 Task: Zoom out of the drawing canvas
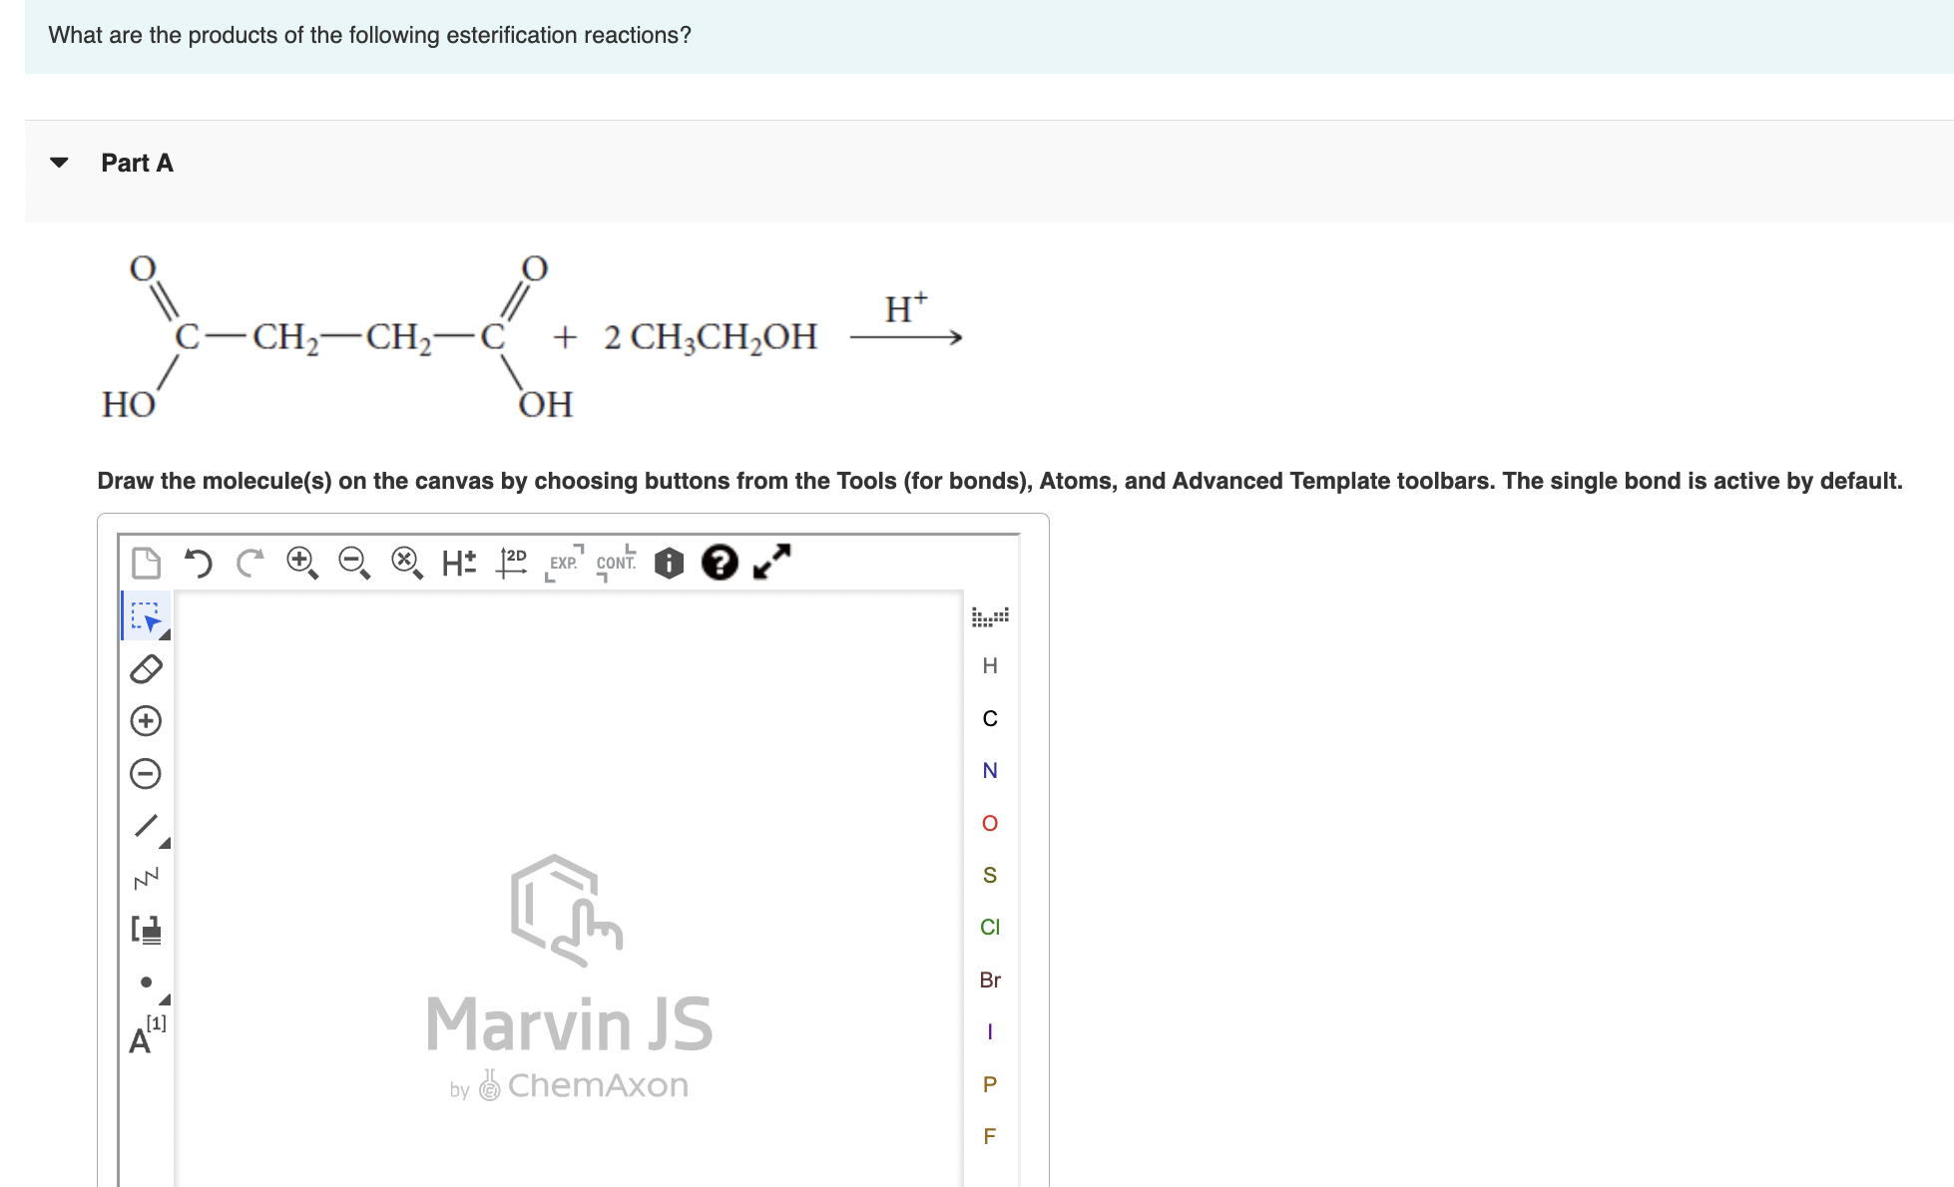353,562
